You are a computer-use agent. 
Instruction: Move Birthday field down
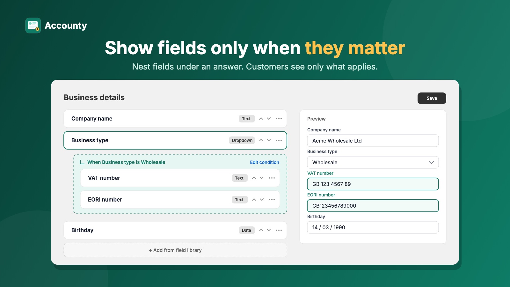click(269, 230)
